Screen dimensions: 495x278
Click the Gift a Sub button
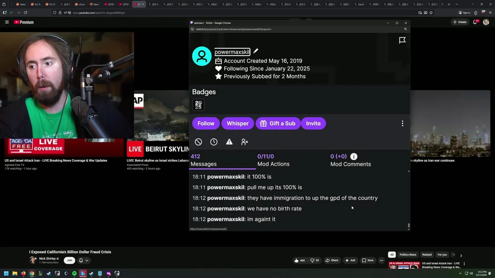click(x=278, y=124)
